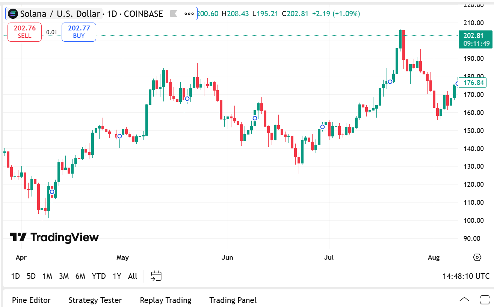Click the grey flag icon beside COINBASE
The image size is (494, 307).
point(174,14)
